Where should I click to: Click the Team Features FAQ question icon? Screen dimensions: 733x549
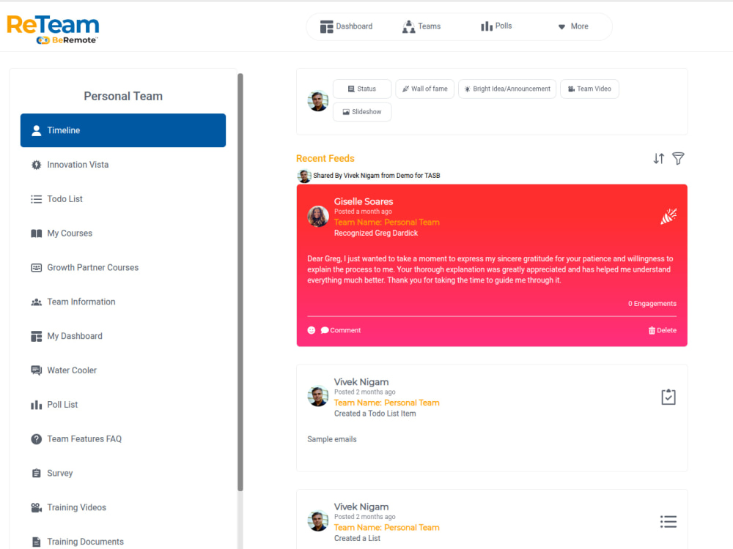pos(36,438)
